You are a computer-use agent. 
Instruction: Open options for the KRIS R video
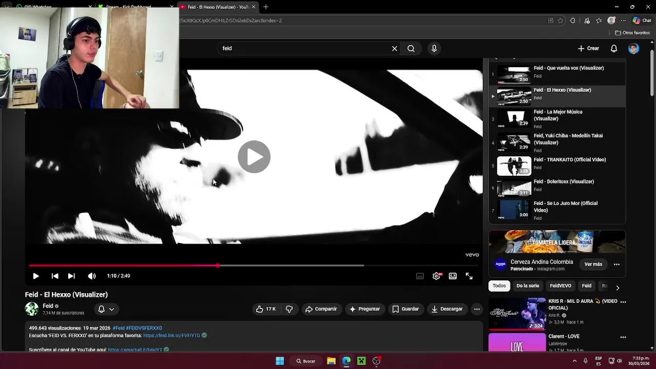[x=623, y=302]
